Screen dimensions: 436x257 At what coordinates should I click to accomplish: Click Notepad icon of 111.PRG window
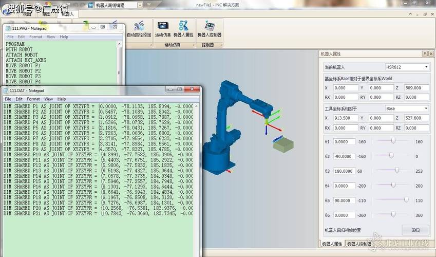[x=8, y=28]
